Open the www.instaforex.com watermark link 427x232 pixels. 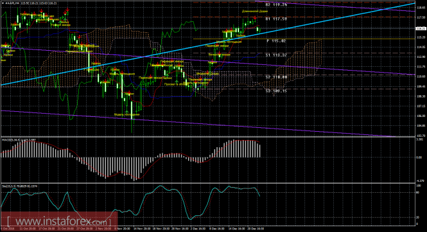[x=59, y=221]
